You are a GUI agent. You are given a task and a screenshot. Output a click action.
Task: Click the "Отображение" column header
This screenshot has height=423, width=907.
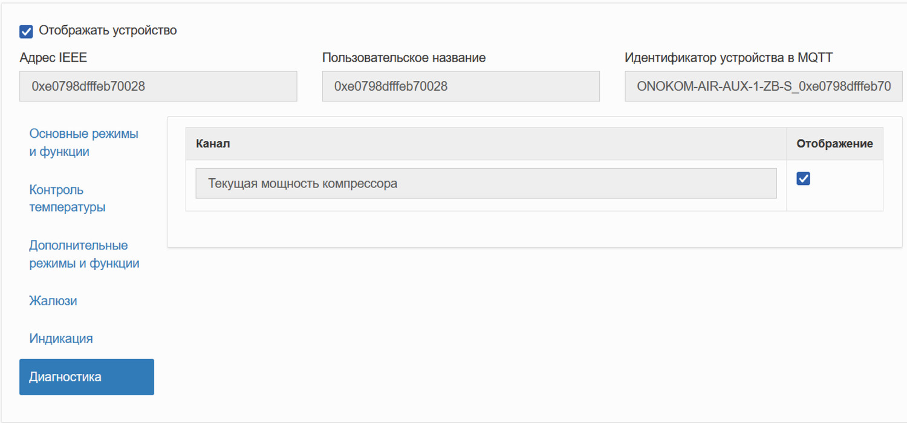point(834,144)
